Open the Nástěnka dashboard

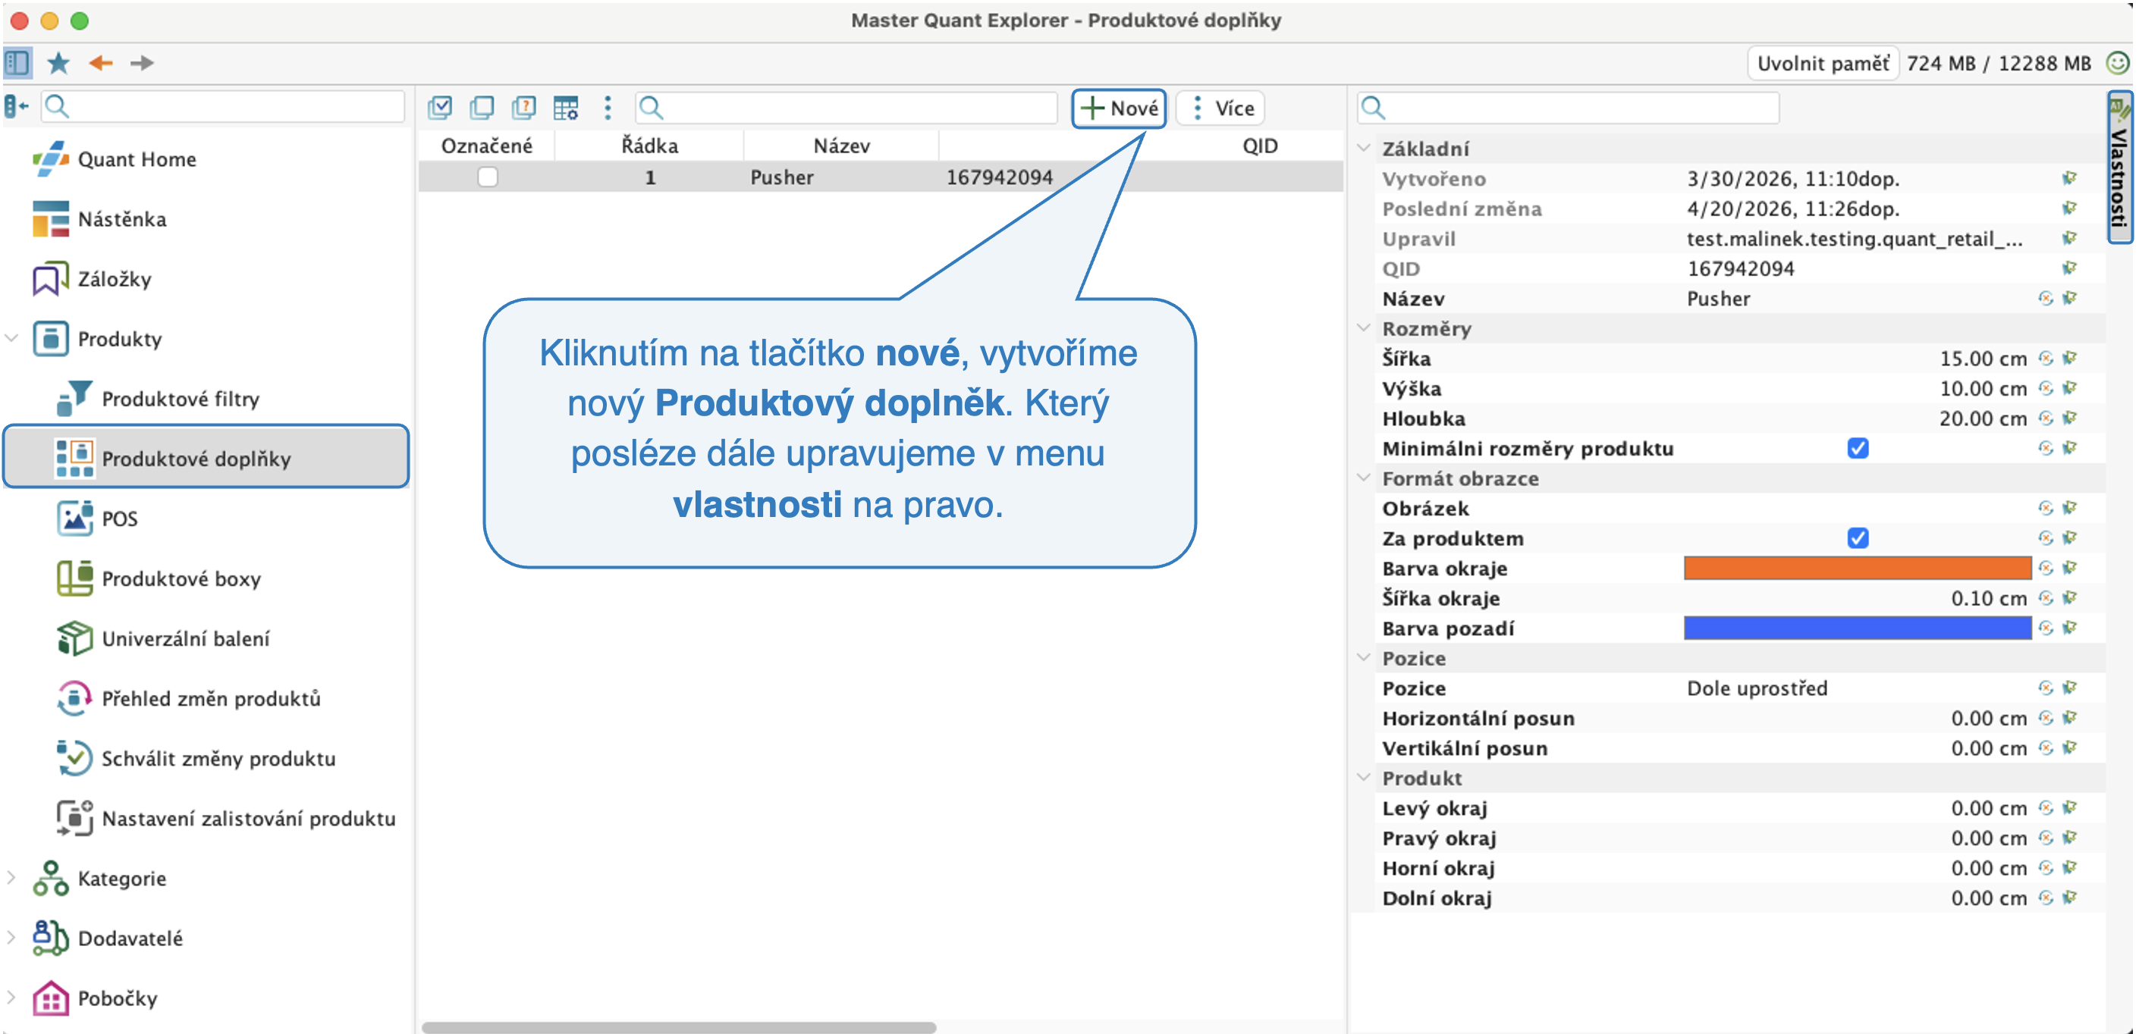click(99, 219)
